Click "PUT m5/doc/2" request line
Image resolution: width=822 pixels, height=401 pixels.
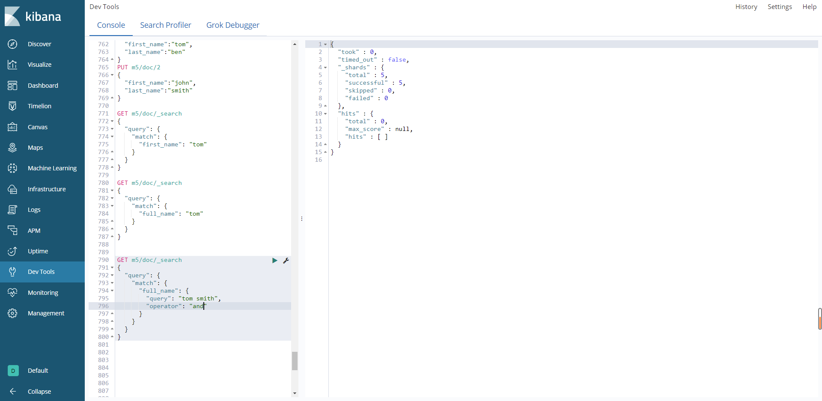click(x=139, y=67)
